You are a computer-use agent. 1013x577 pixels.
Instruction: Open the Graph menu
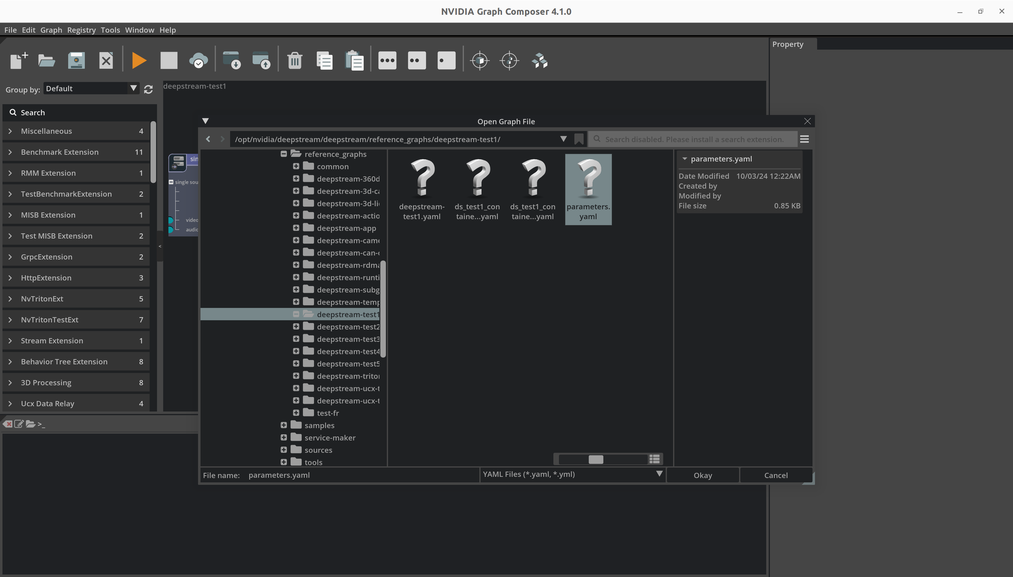[x=51, y=30]
